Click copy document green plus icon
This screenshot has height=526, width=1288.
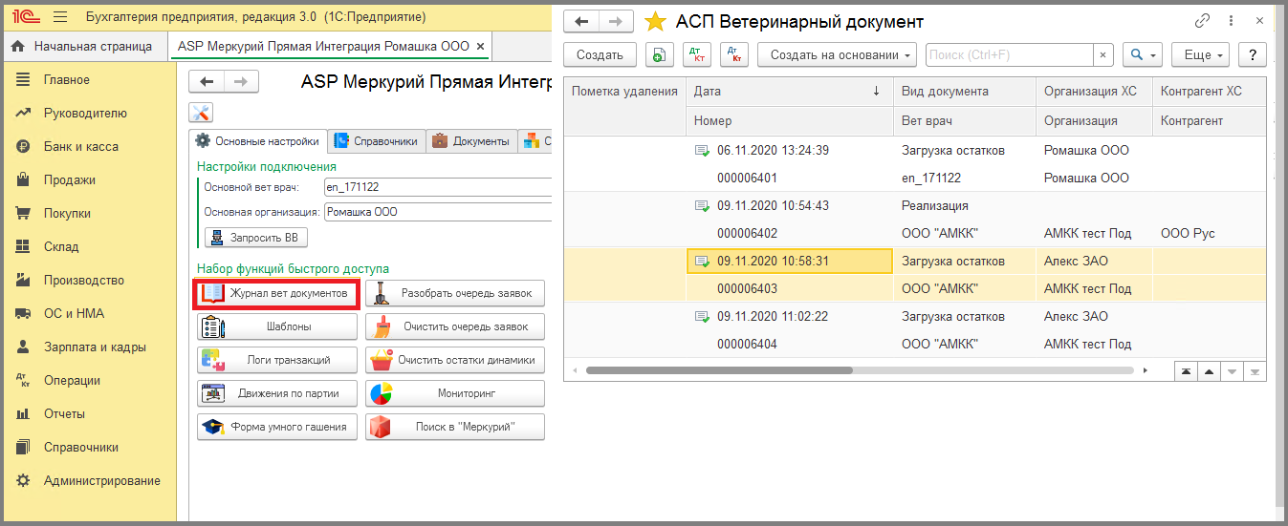point(659,55)
